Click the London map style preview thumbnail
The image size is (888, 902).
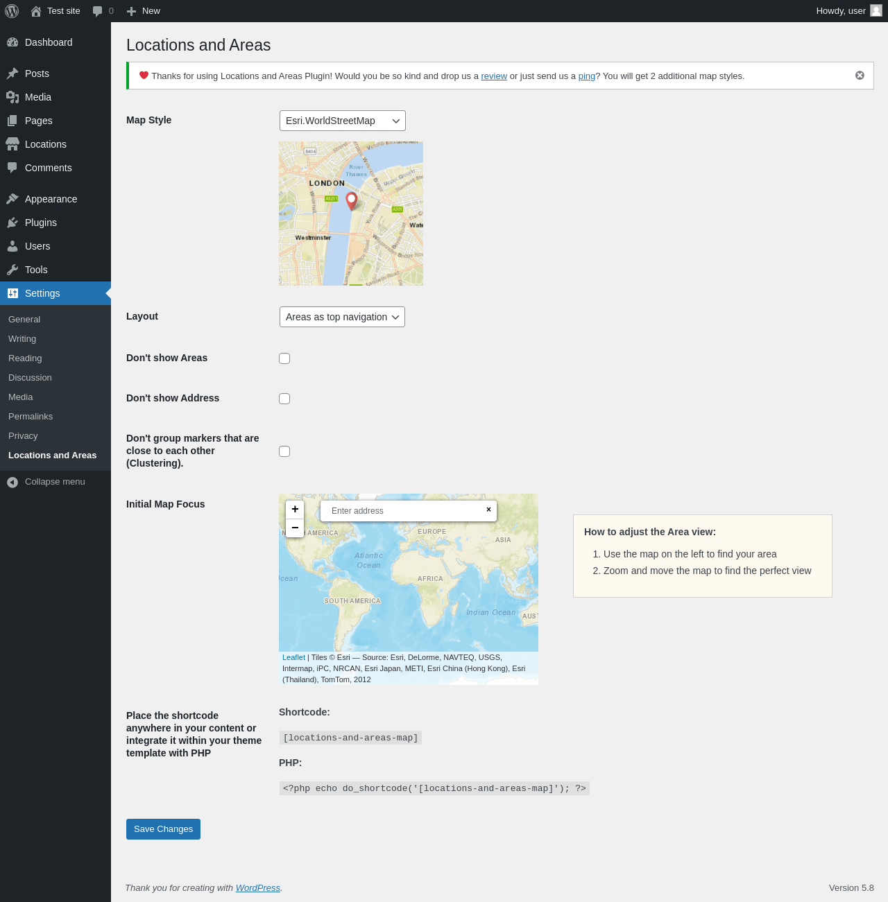pyautogui.click(x=351, y=214)
